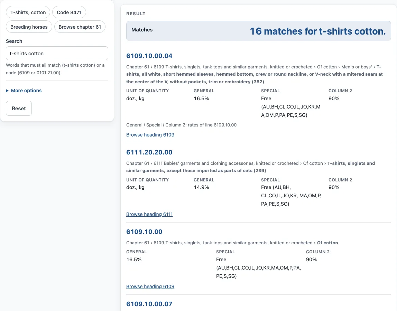Select the 6109.10.00.04 result code
Viewport: 397px width, 311px height.
tap(149, 56)
